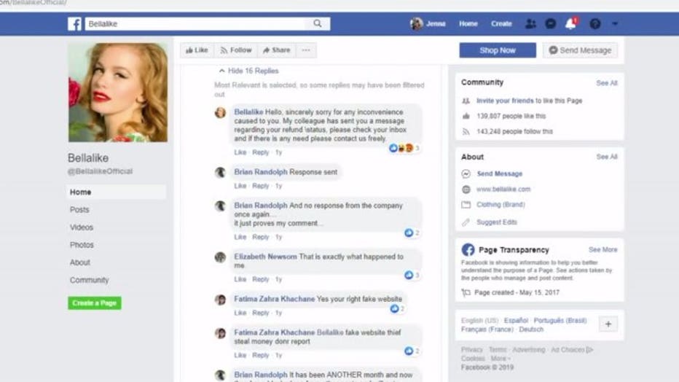Click the Suggest Edits link
The width and height of the screenshot is (679, 382).
pos(497,222)
